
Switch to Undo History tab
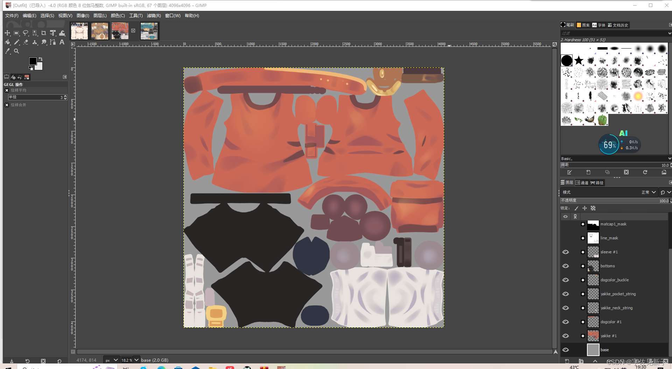point(20,77)
